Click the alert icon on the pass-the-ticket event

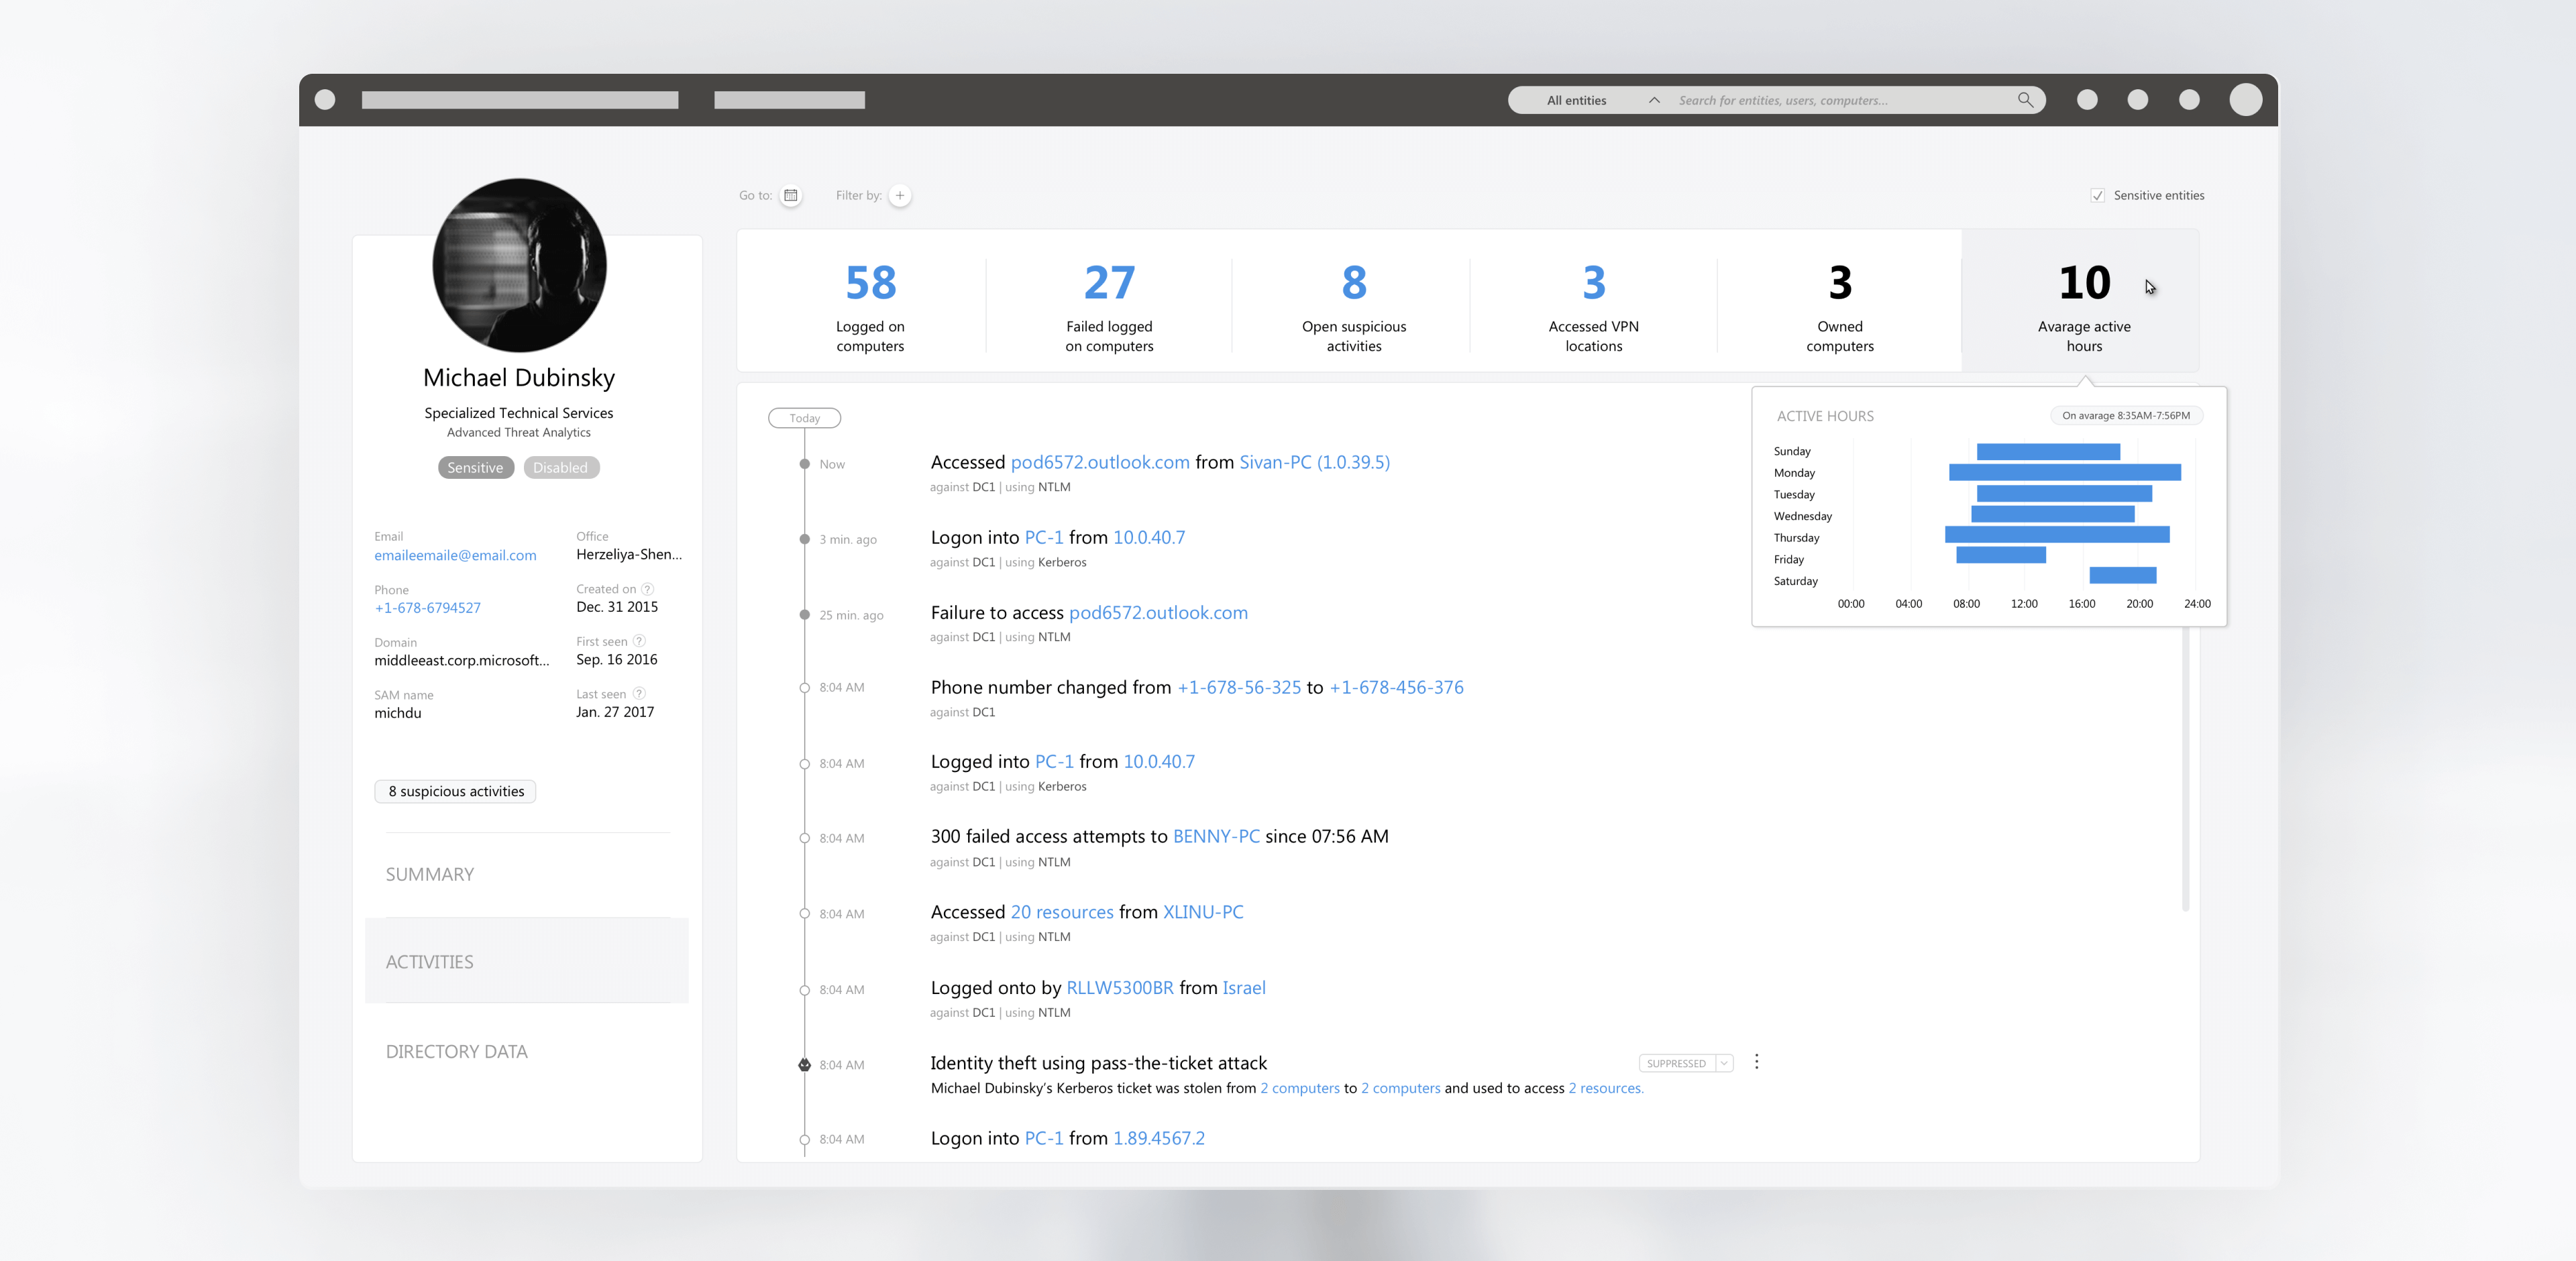click(804, 1065)
